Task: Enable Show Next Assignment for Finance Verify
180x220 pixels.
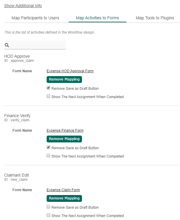Action: tap(48, 156)
